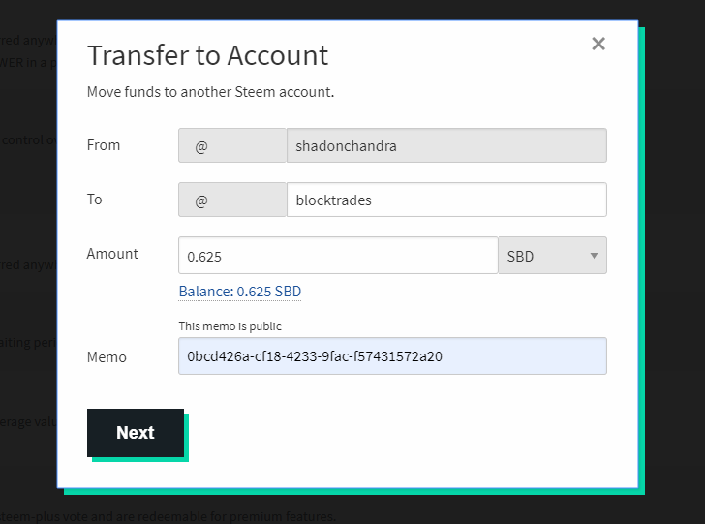This screenshot has width=705, height=524.
Task: Click the Amount label
Action: pyautogui.click(x=112, y=254)
